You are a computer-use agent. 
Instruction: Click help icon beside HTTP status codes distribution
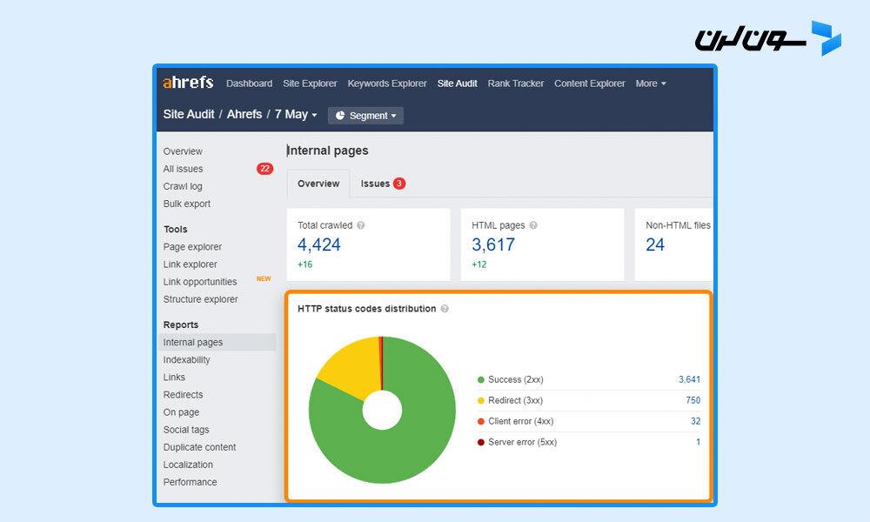pos(445,309)
